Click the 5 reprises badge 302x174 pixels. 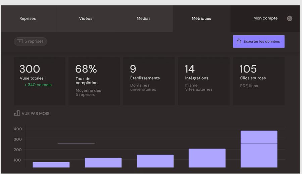pyautogui.click(x=31, y=41)
